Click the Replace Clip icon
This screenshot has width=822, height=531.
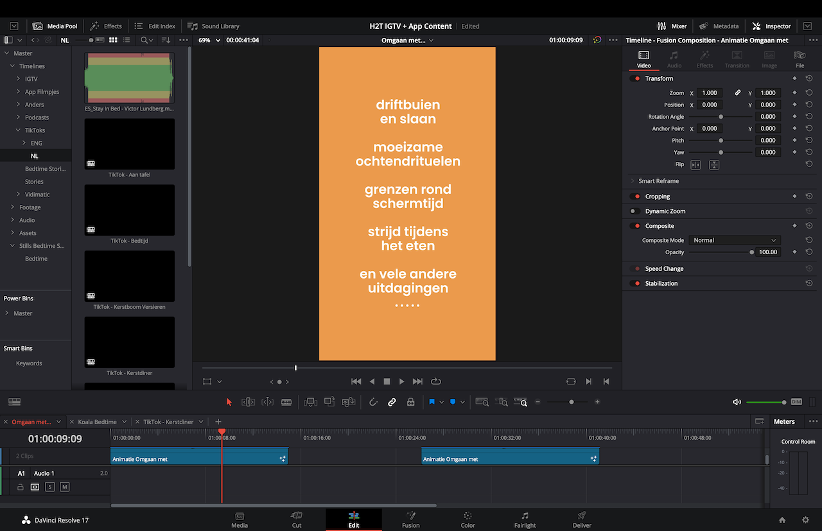(349, 402)
